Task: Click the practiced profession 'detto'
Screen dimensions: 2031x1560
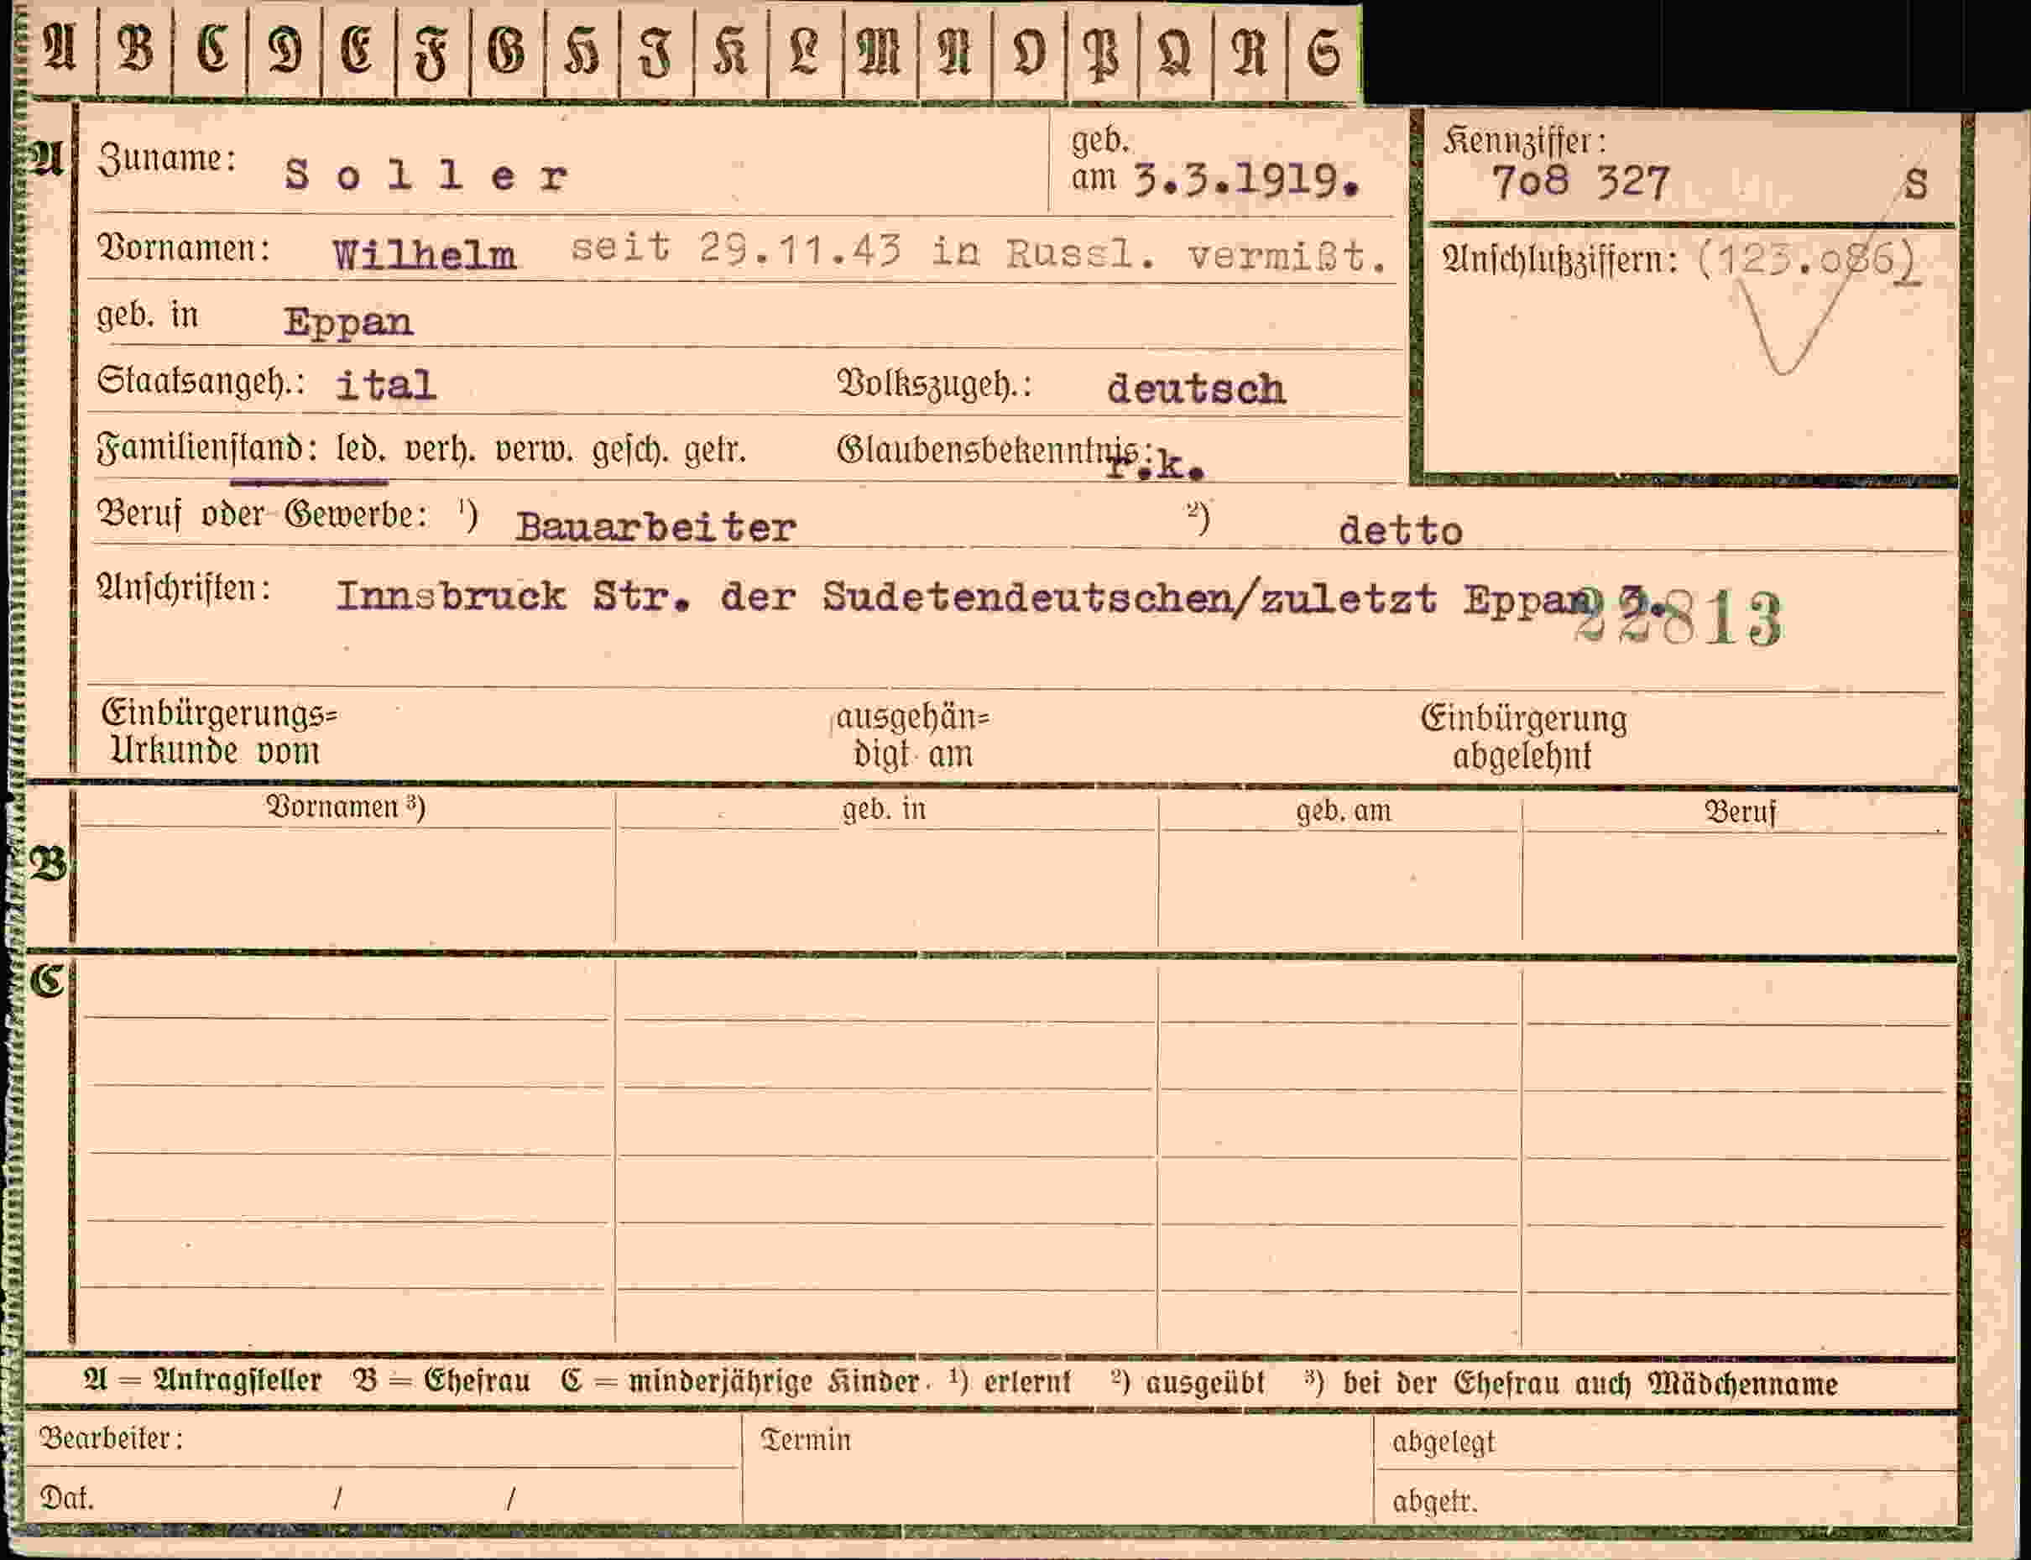Action: pyautogui.click(x=1400, y=530)
